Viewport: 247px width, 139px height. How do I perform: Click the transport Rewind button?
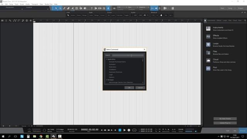click(x=105, y=130)
